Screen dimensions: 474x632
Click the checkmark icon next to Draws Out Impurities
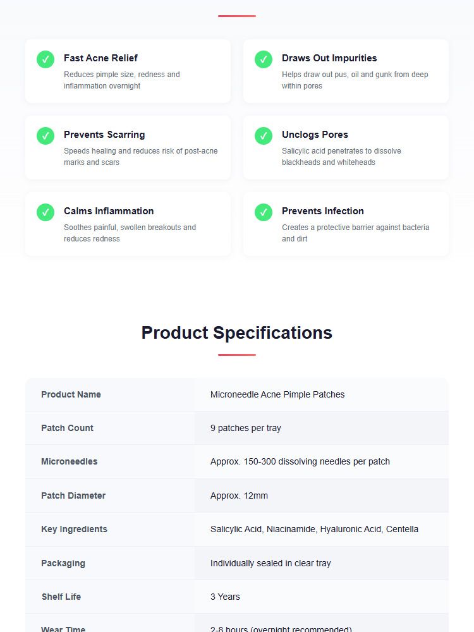[263, 59]
